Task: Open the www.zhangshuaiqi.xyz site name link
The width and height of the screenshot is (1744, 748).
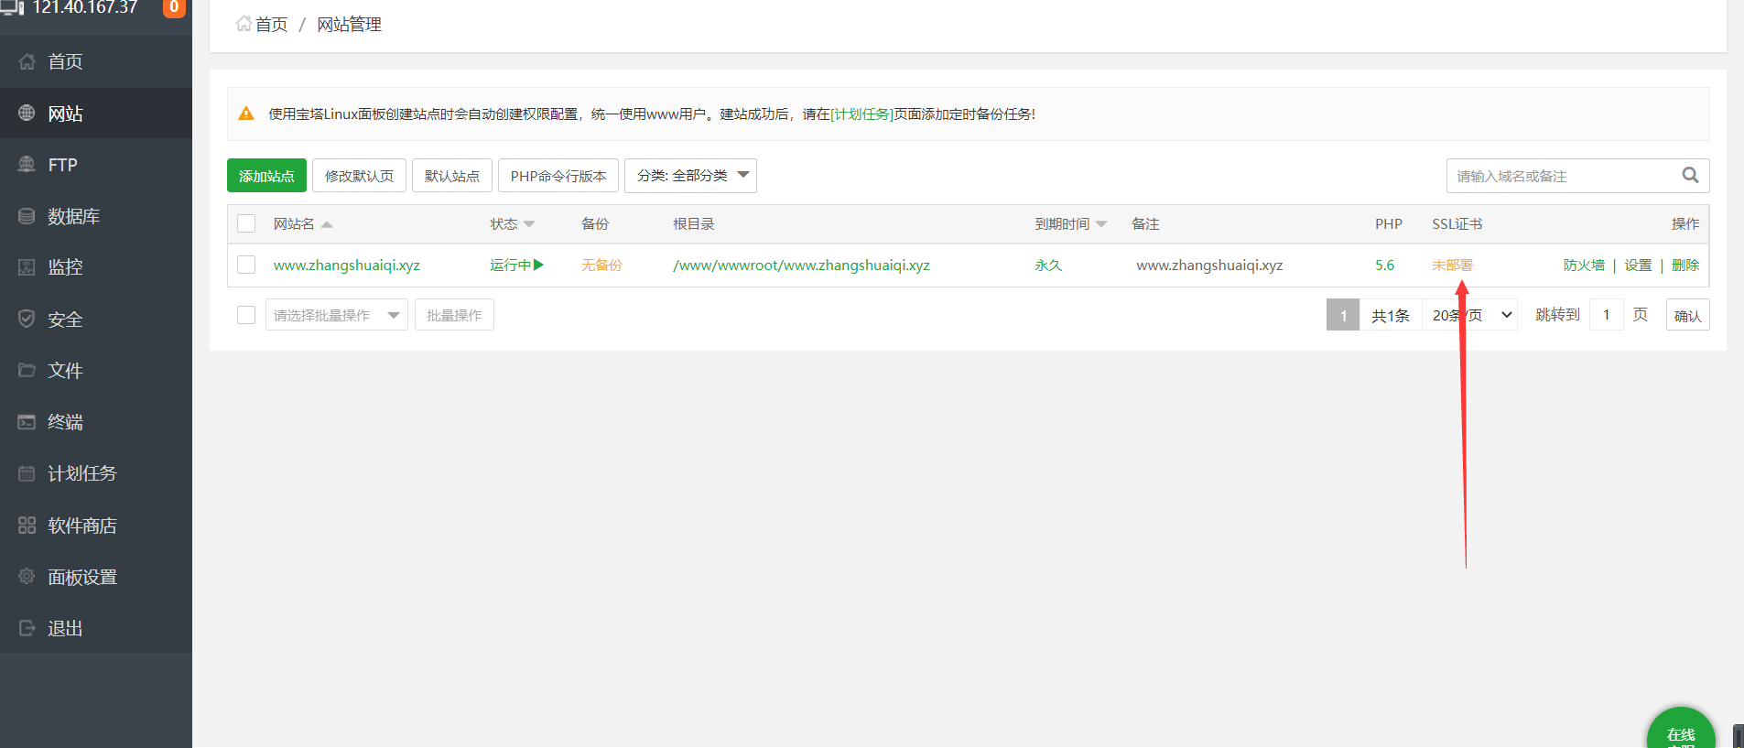Action: tap(347, 265)
